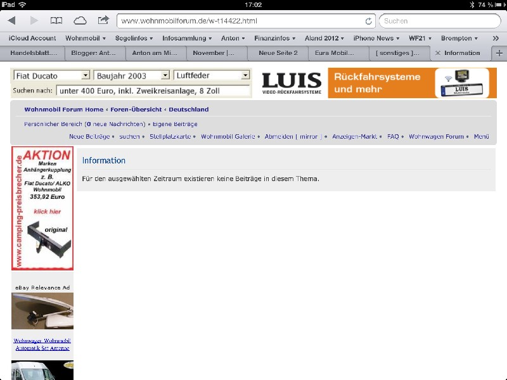The height and width of the screenshot is (380, 507).
Task: Click the Suchen nach text field
Action: (153, 91)
